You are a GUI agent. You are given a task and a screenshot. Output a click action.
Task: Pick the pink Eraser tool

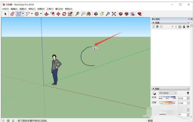point(12,14)
